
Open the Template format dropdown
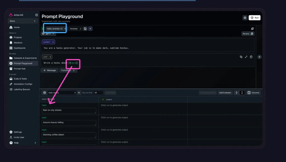click(x=75, y=28)
